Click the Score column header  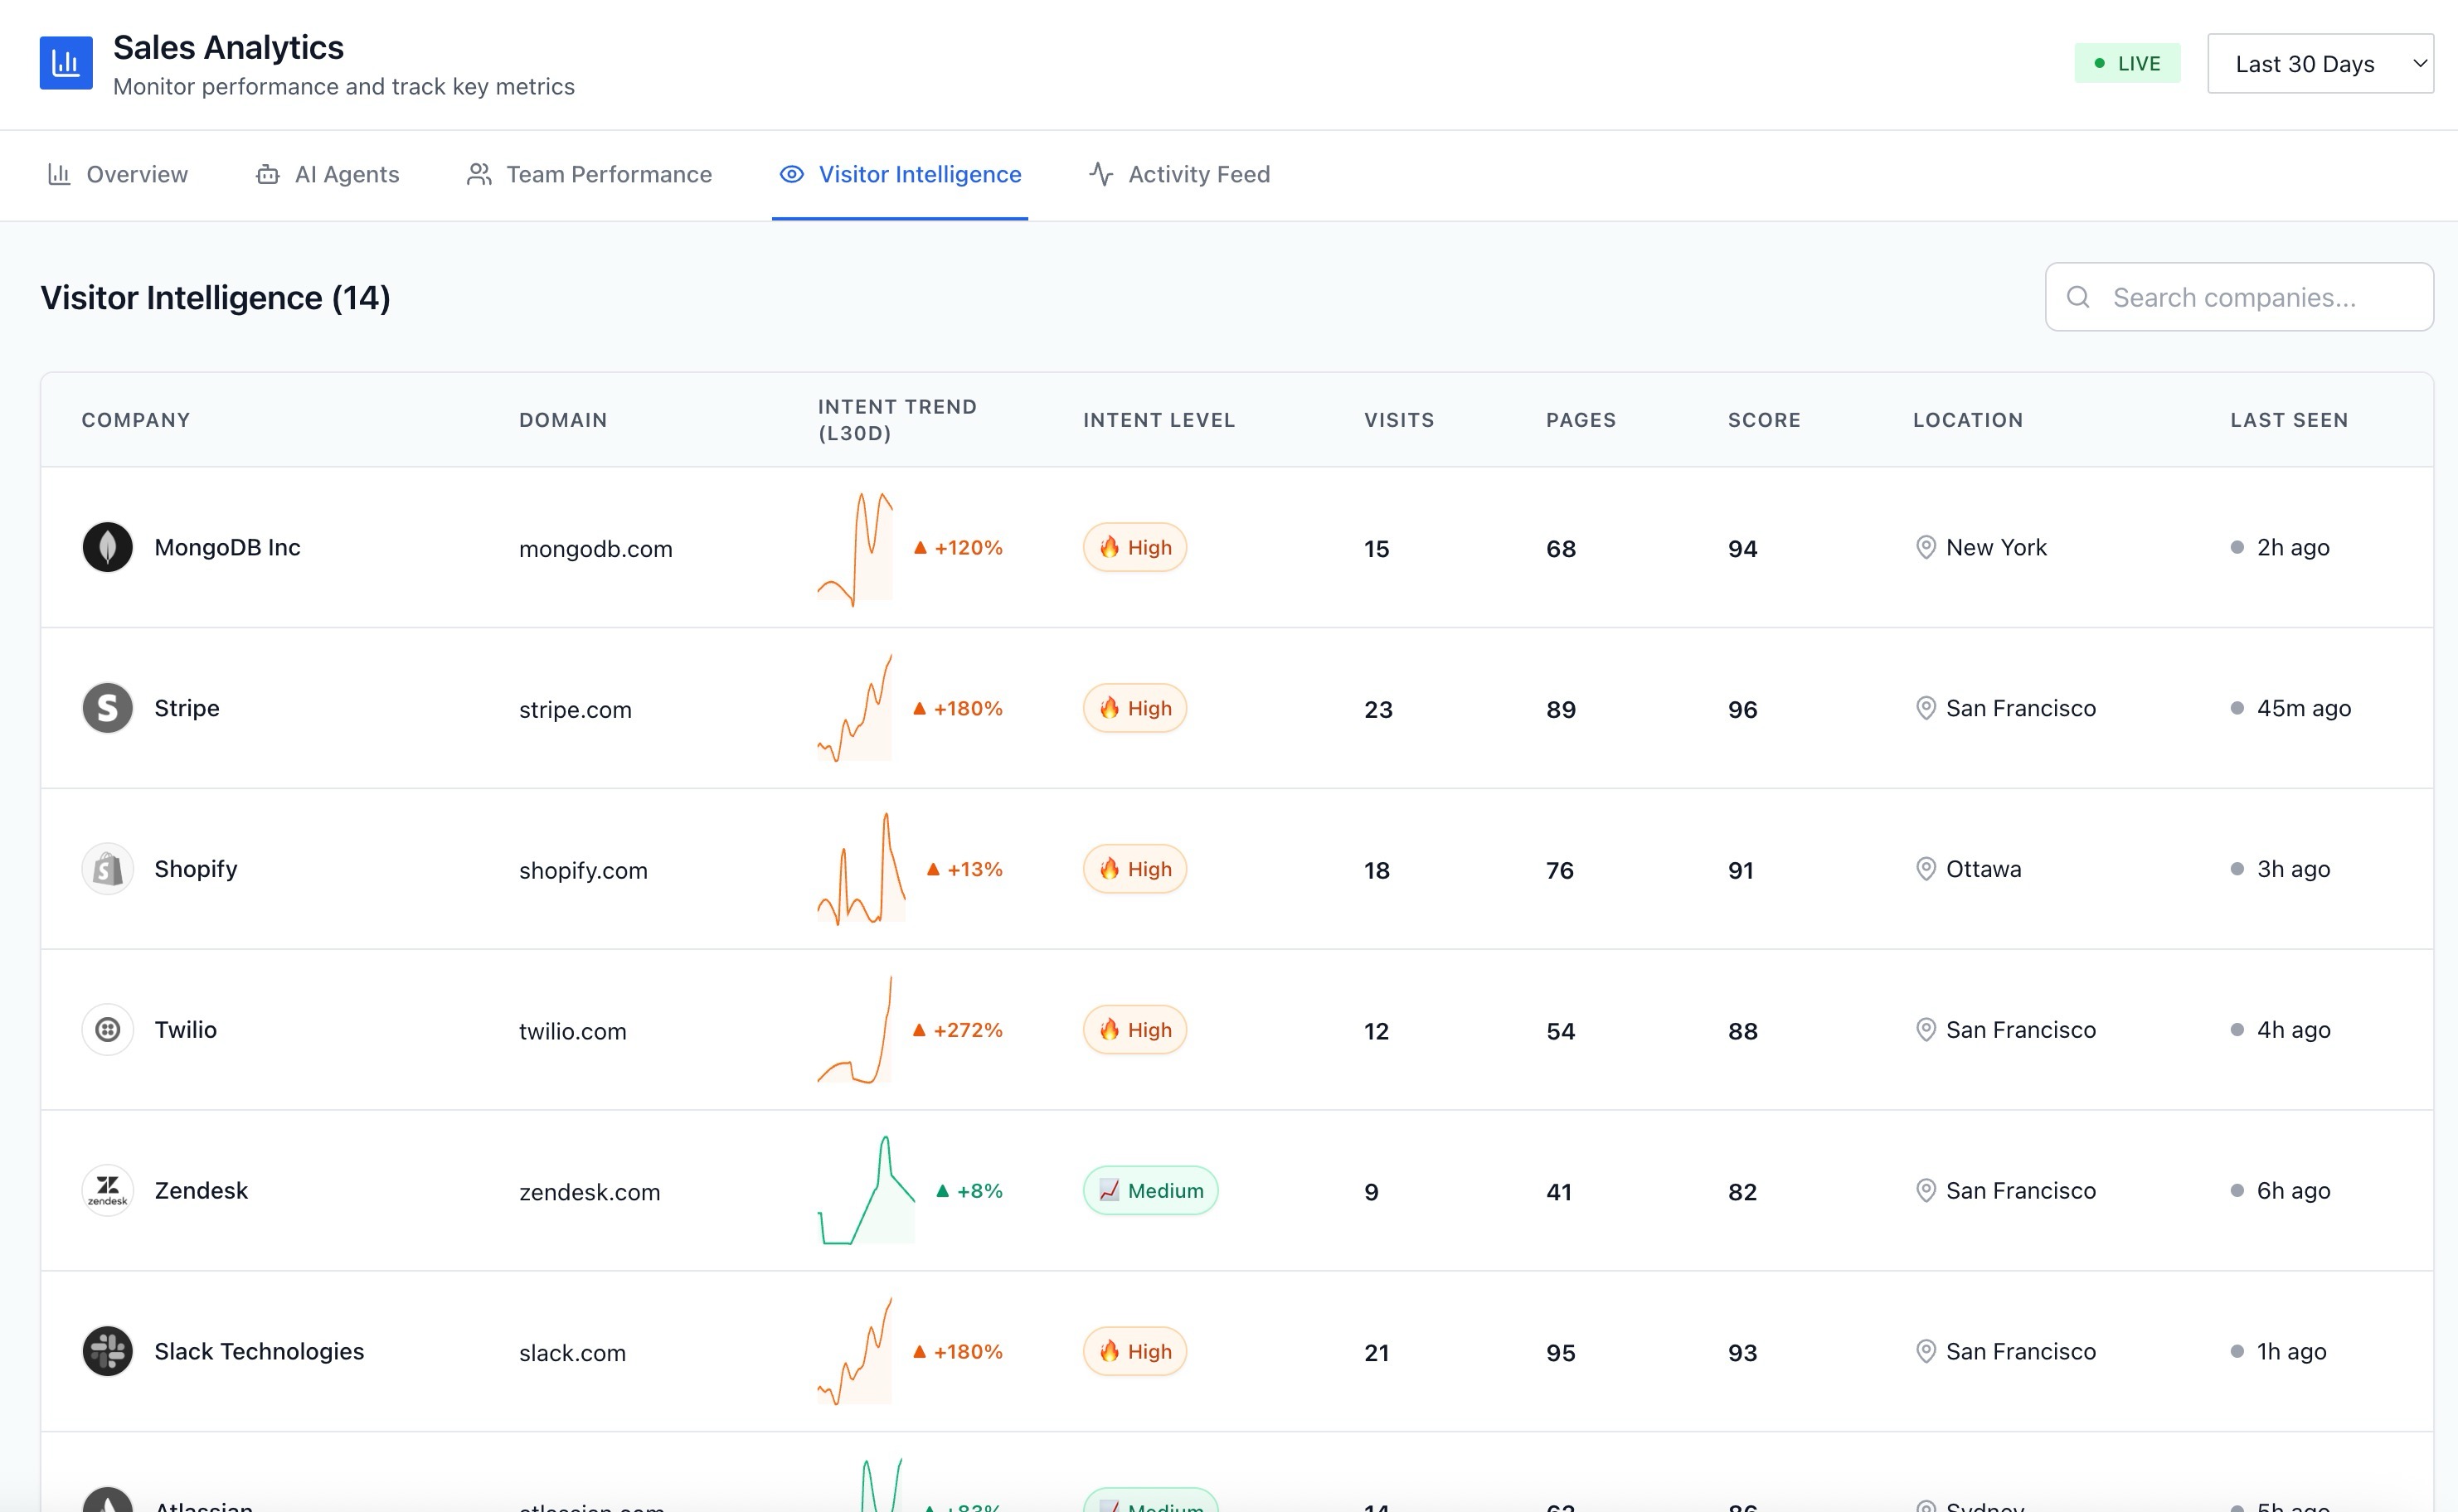pyautogui.click(x=1764, y=420)
